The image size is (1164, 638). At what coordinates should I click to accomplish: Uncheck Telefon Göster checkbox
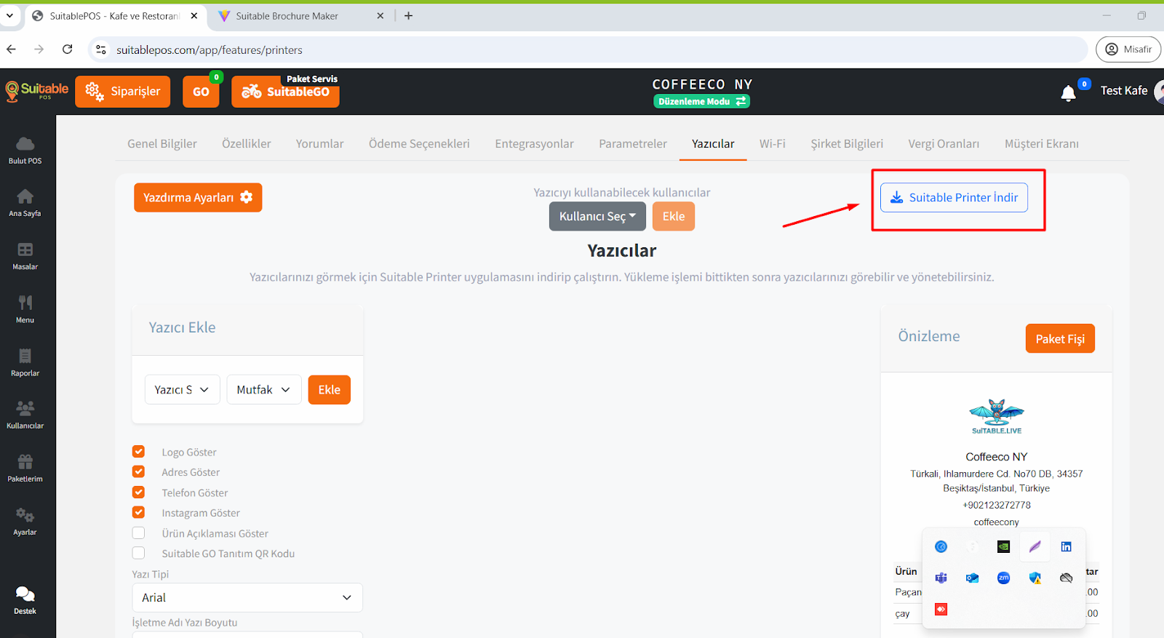click(138, 493)
